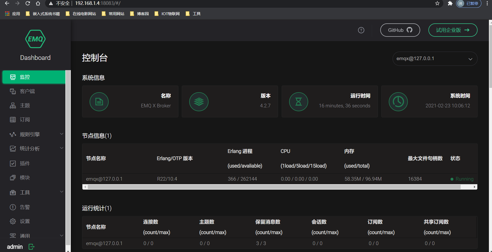
Task: Expand the 统计分析 submenu chevron
Action: point(62,148)
